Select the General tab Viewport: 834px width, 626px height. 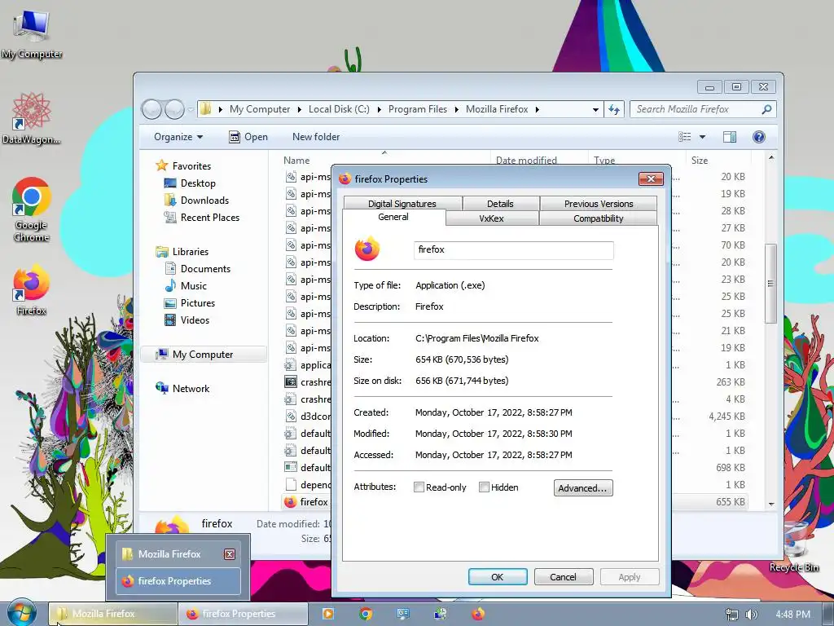click(393, 217)
